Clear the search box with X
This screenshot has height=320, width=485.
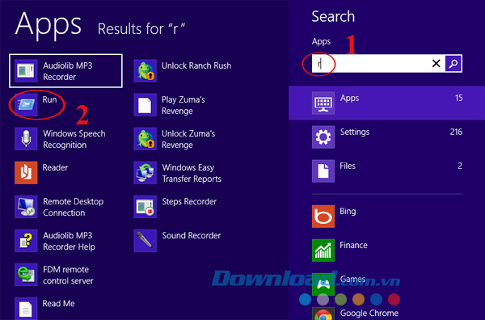tap(436, 64)
